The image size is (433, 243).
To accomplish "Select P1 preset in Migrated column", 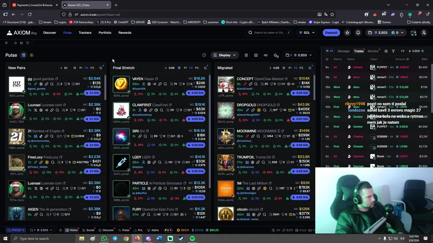I will coord(290,68).
